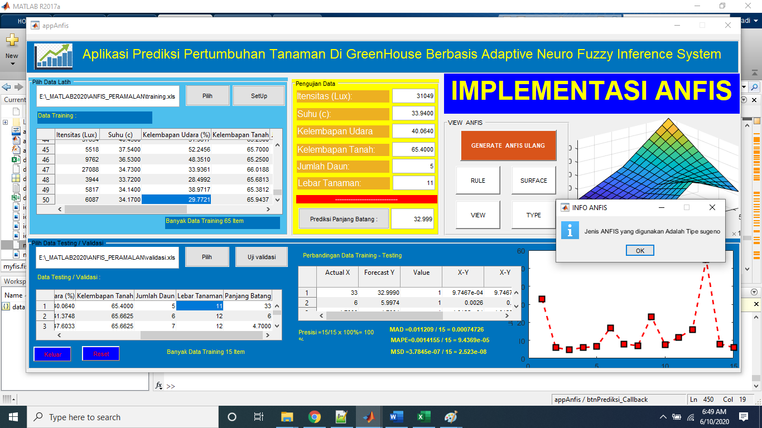The height and width of the screenshot is (428, 762).
Task: Click the Task View icon on the taskbar
Action: (x=258, y=416)
